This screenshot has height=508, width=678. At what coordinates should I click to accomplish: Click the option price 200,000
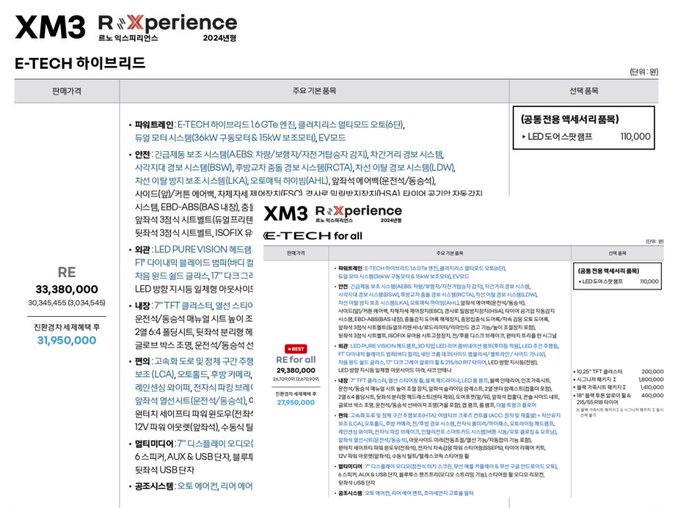653,371
